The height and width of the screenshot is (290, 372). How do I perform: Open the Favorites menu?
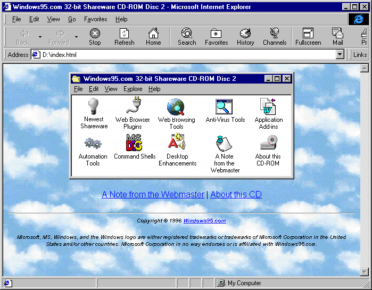[x=96, y=19]
